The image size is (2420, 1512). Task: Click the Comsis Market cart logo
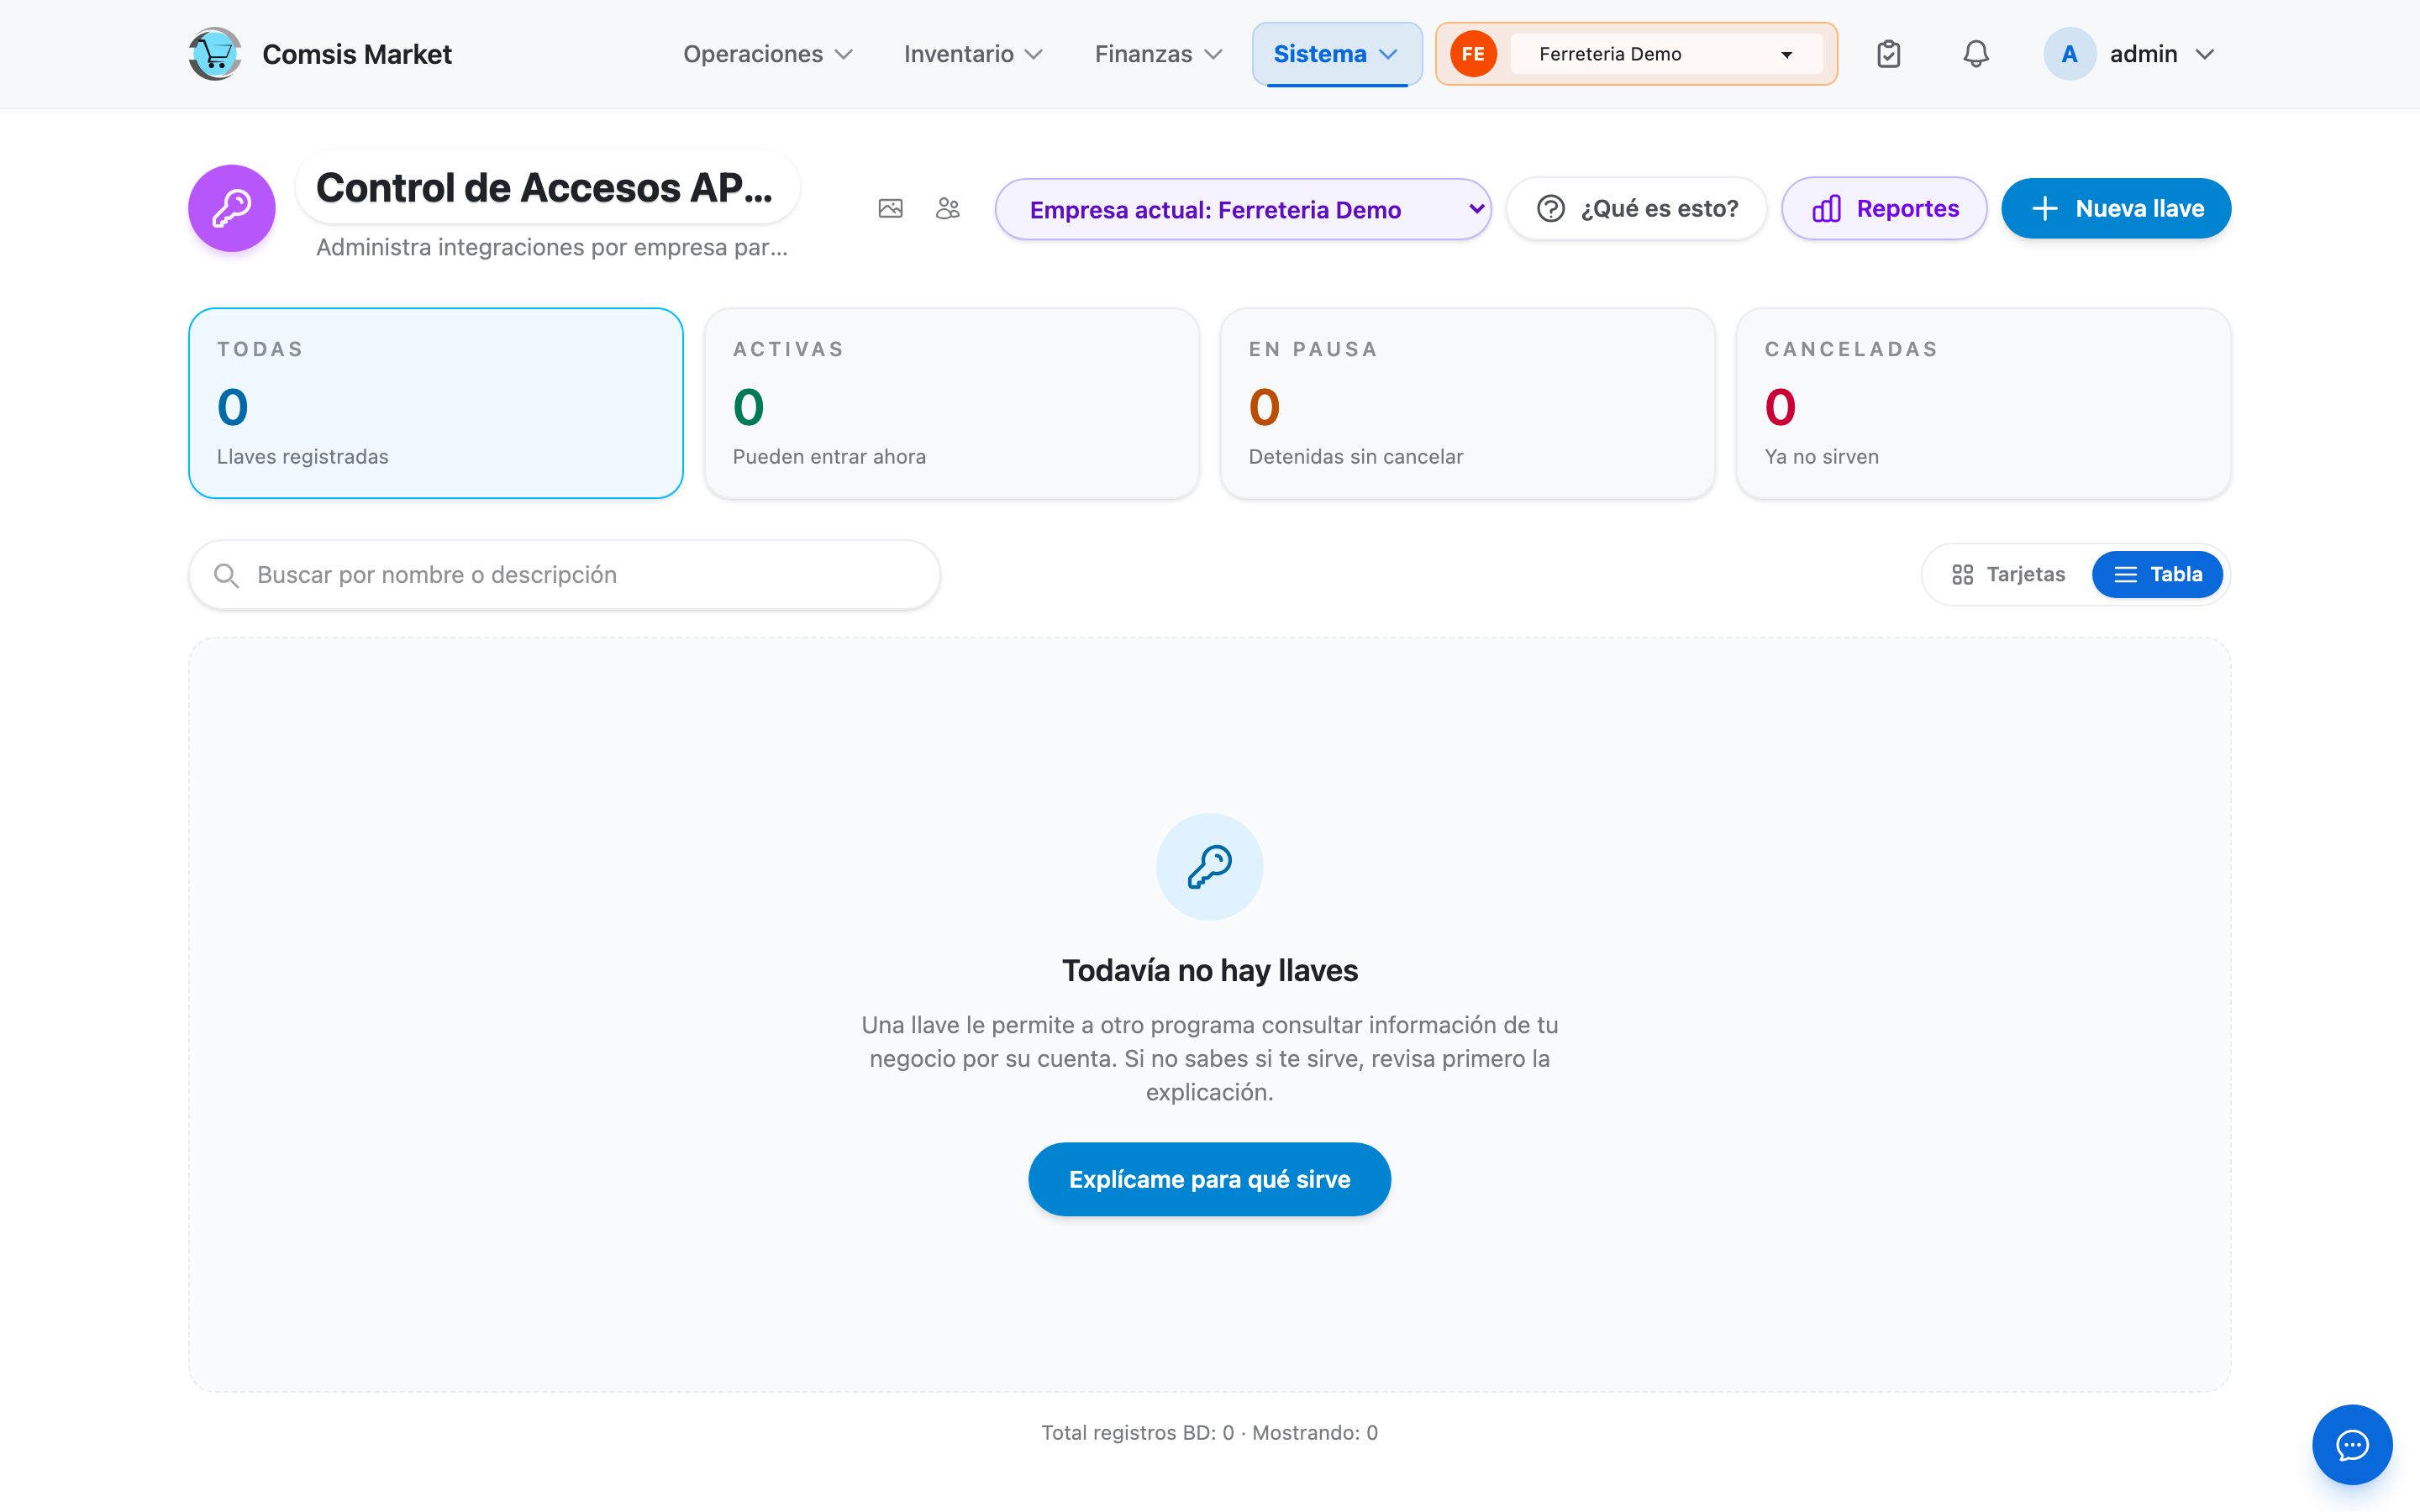215,54
